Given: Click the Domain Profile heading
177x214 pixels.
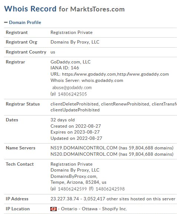Looking at the screenshot, I should [25, 23].
